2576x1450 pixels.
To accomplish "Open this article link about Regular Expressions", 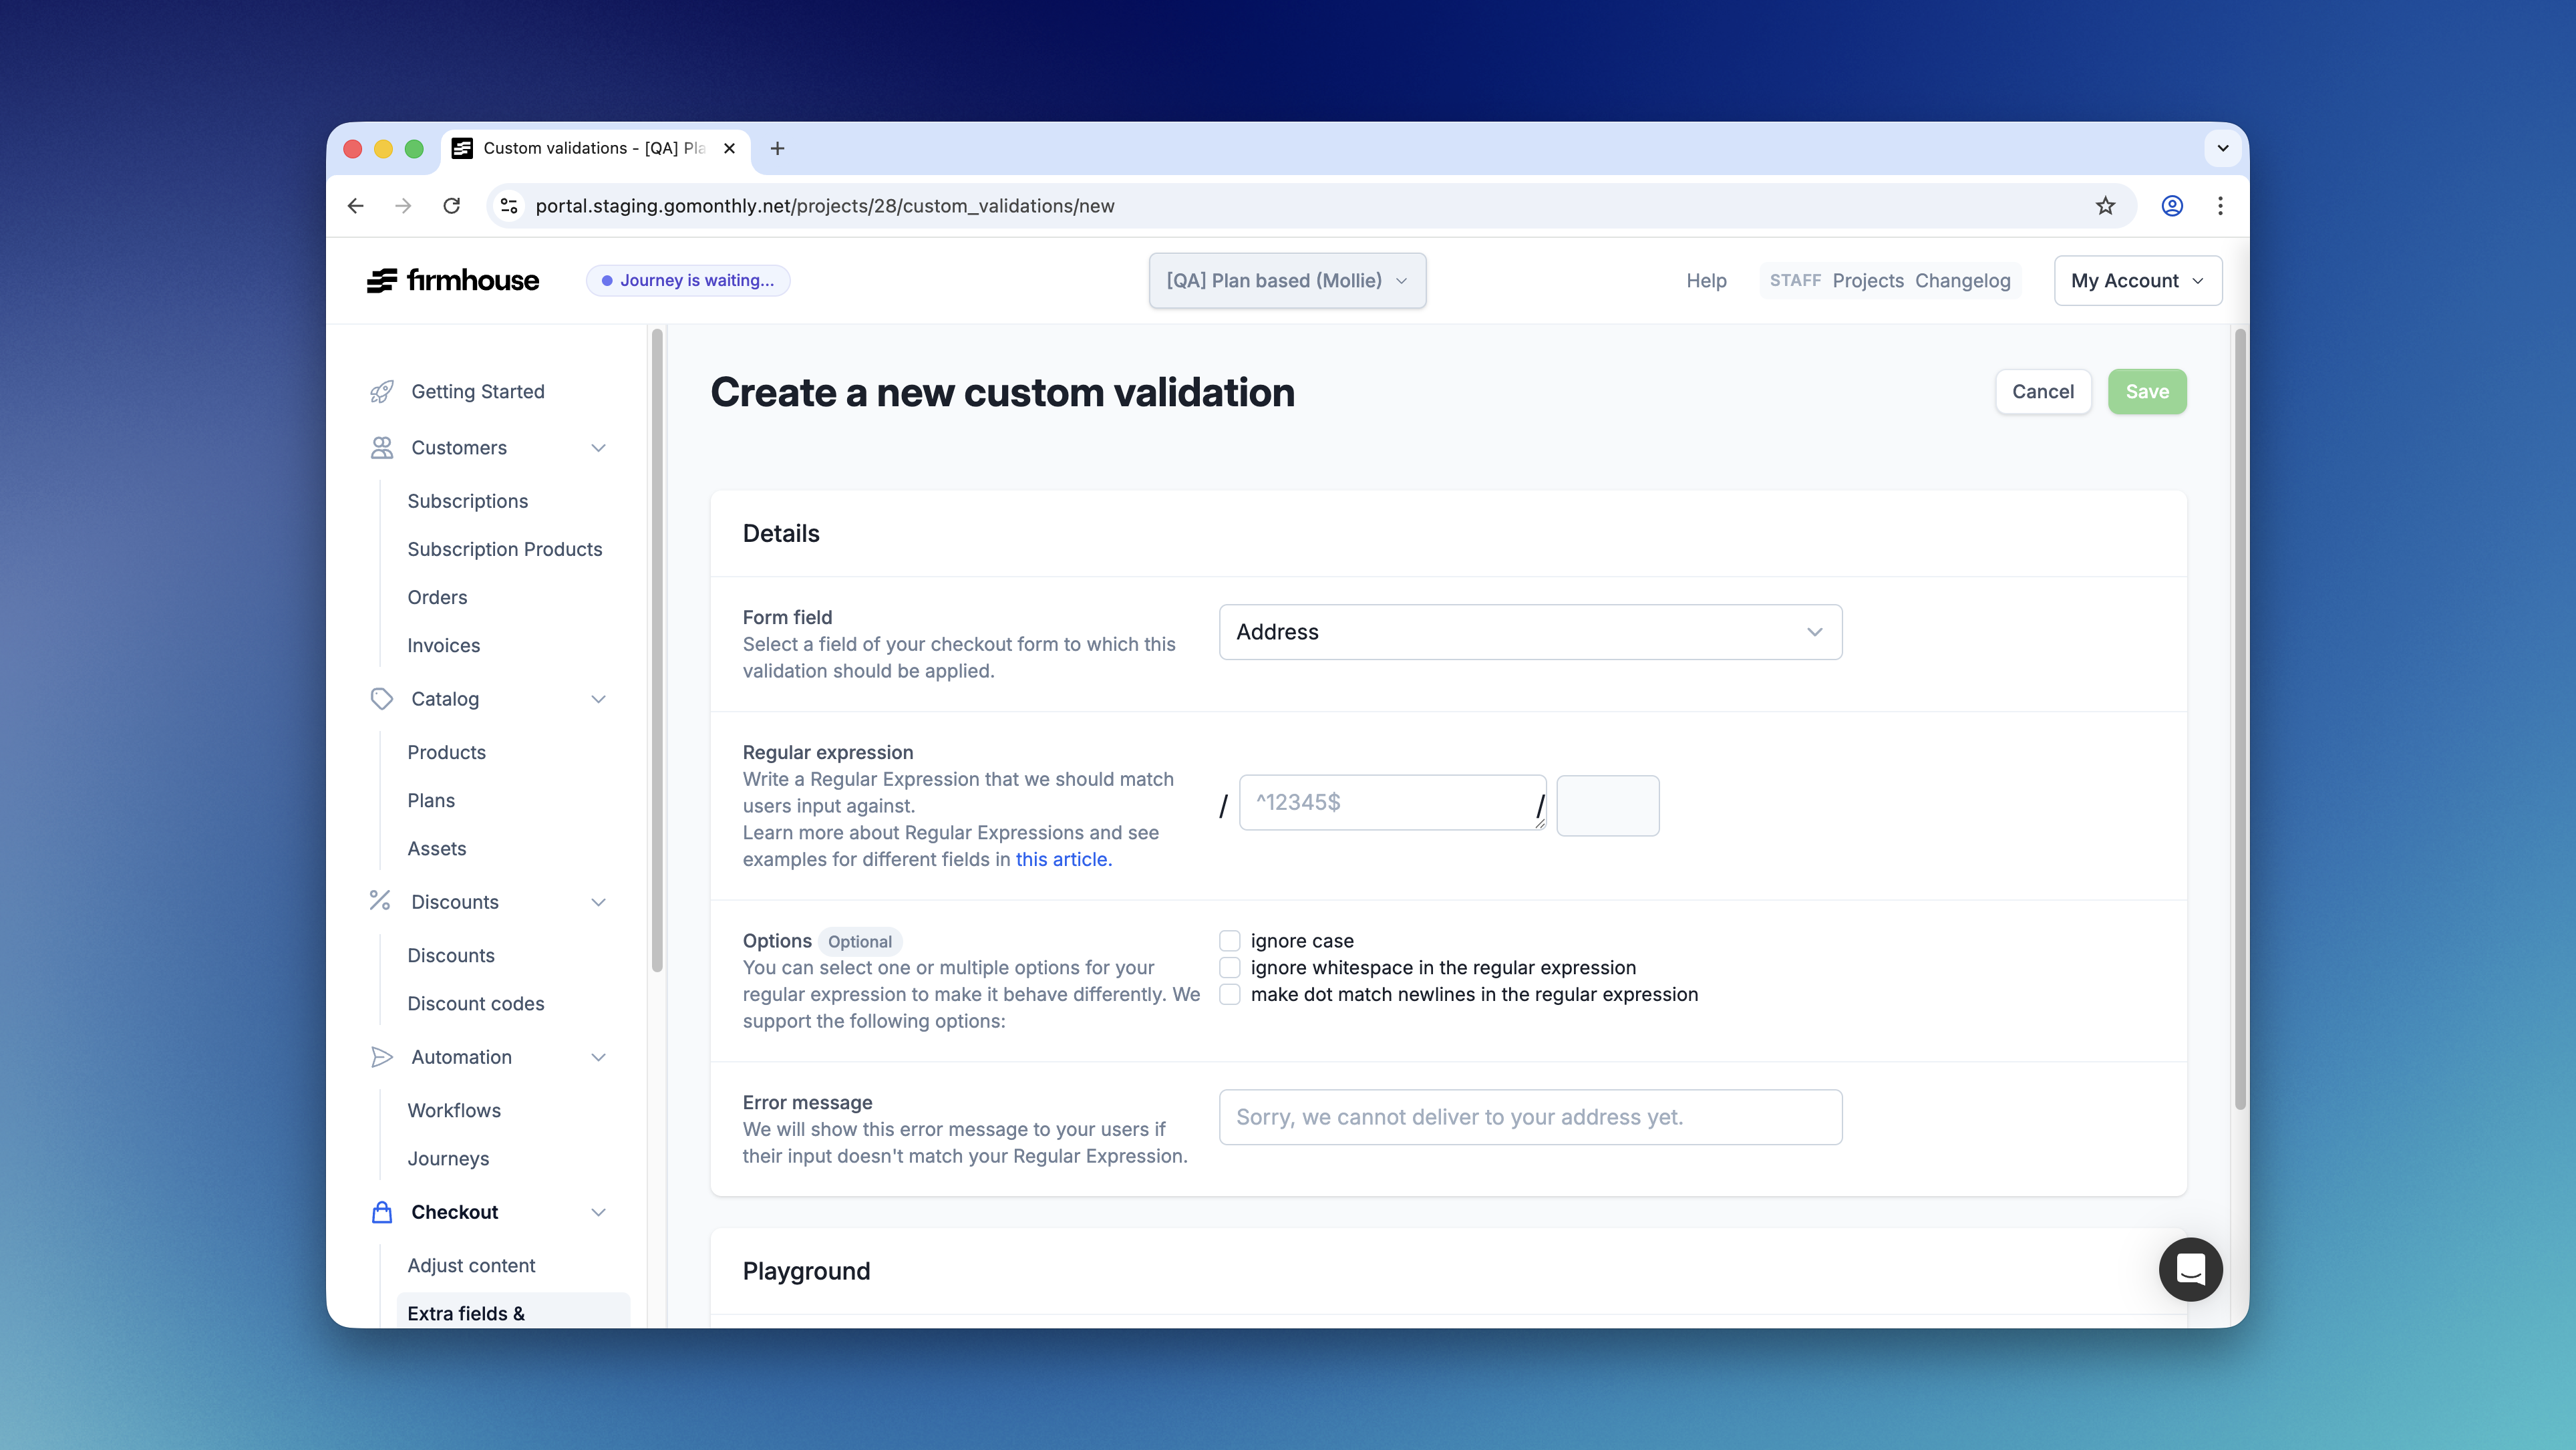I will click(x=1062, y=859).
